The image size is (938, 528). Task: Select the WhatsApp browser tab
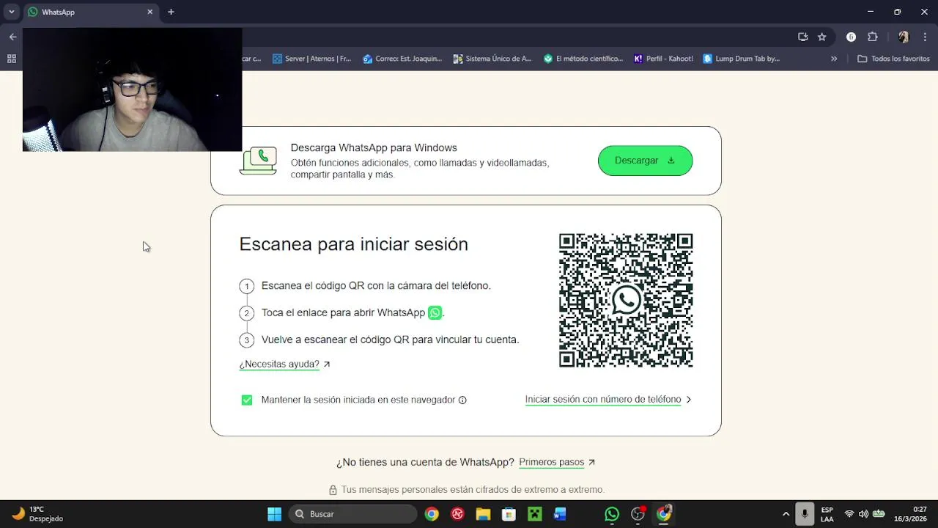pyautogui.click(x=91, y=12)
